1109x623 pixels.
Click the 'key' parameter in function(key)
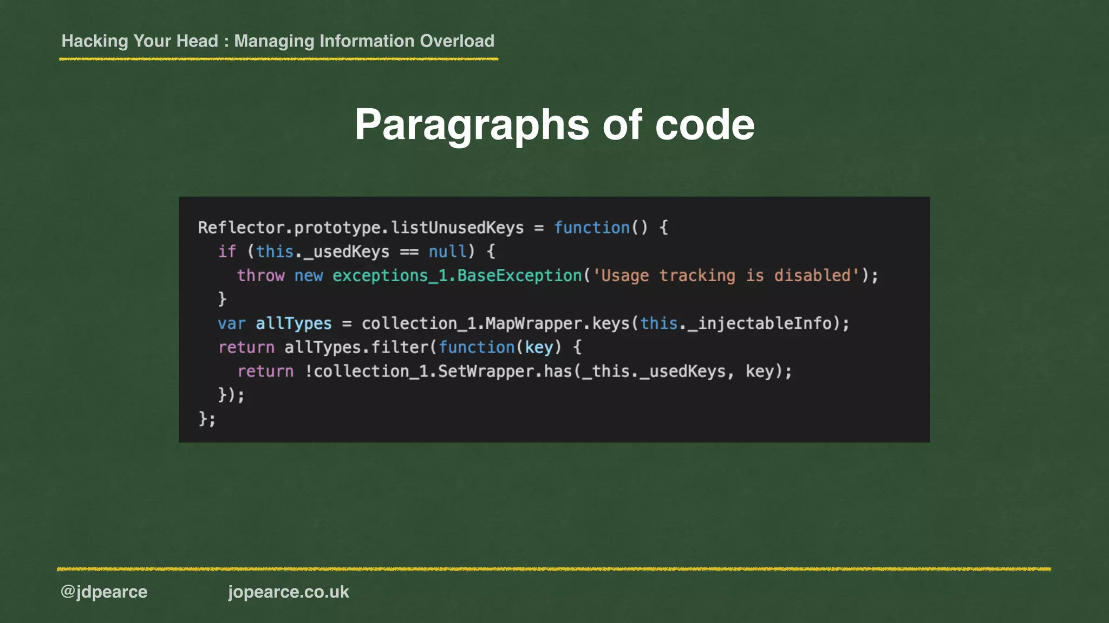(539, 347)
